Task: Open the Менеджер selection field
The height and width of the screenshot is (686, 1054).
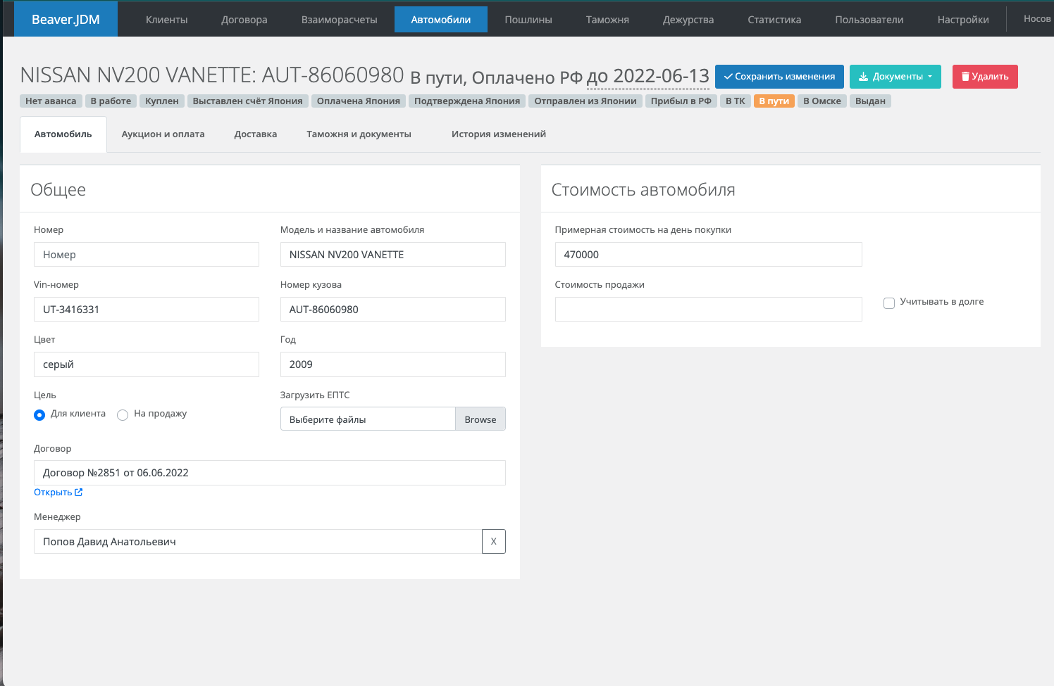Action: tap(257, 542)
